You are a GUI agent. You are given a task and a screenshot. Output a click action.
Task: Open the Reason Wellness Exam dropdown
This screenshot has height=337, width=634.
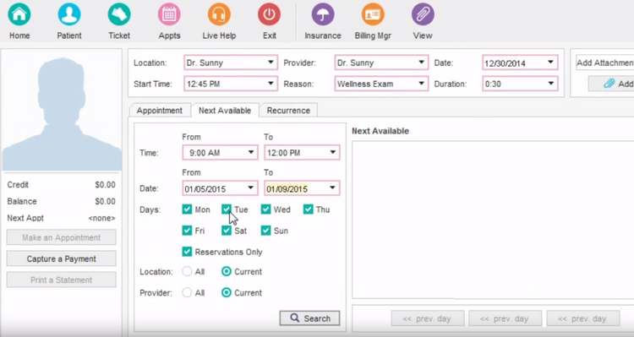click(381, 84)
